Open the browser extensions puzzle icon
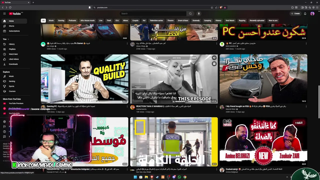This screenshot has height=180, width=320. [292, 7]
